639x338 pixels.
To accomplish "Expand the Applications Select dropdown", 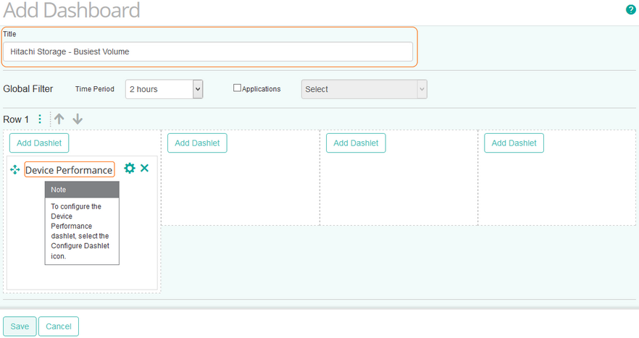I will (364, 89).
